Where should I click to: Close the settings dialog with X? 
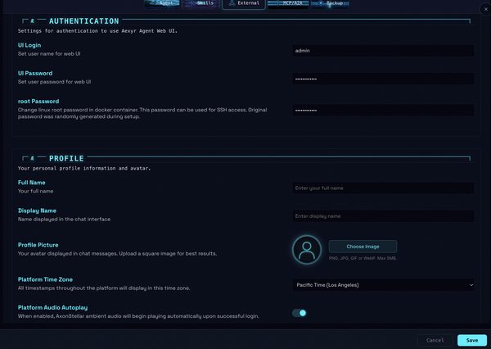click(485, 9)
